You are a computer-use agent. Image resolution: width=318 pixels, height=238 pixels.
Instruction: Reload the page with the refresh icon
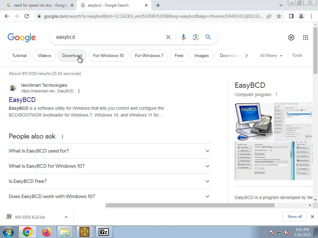(27, 16)
